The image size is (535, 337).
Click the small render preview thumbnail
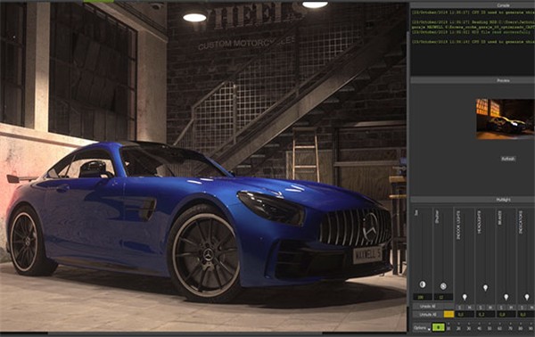point(506,119)
